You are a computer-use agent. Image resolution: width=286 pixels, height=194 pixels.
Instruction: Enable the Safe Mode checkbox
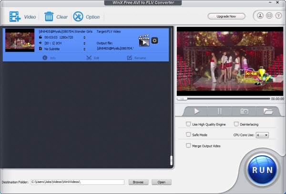(189, 135)
